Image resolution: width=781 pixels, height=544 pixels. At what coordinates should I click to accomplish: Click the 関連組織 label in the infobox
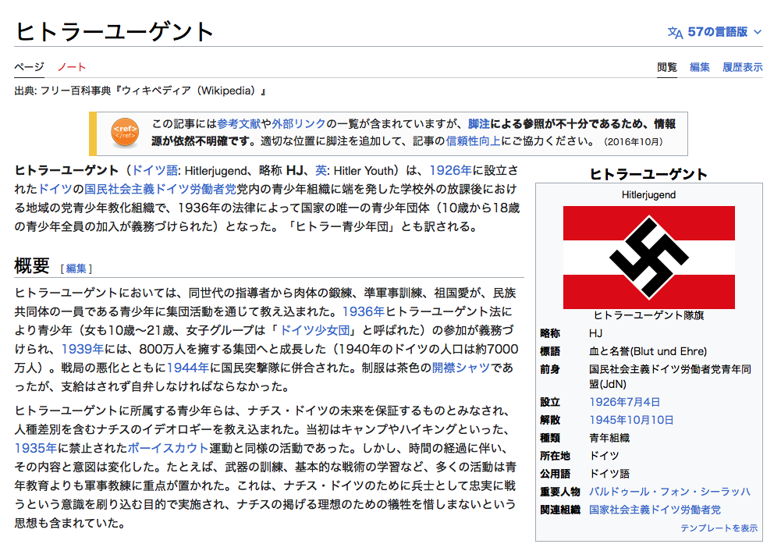tap(560, 510)
